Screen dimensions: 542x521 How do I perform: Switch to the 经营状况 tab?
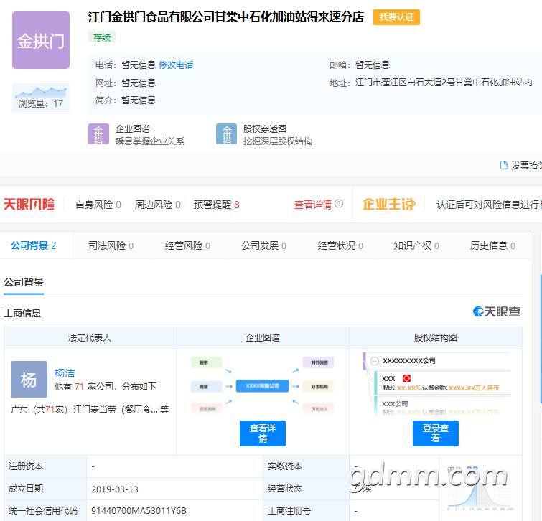click(340, 245)
